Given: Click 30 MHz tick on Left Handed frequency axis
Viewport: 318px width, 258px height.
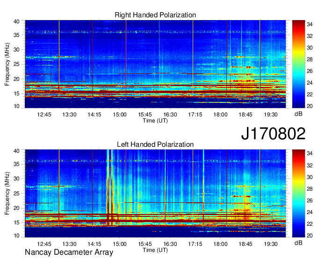Looking at the screenshot, I should click(x=17, y=179).
